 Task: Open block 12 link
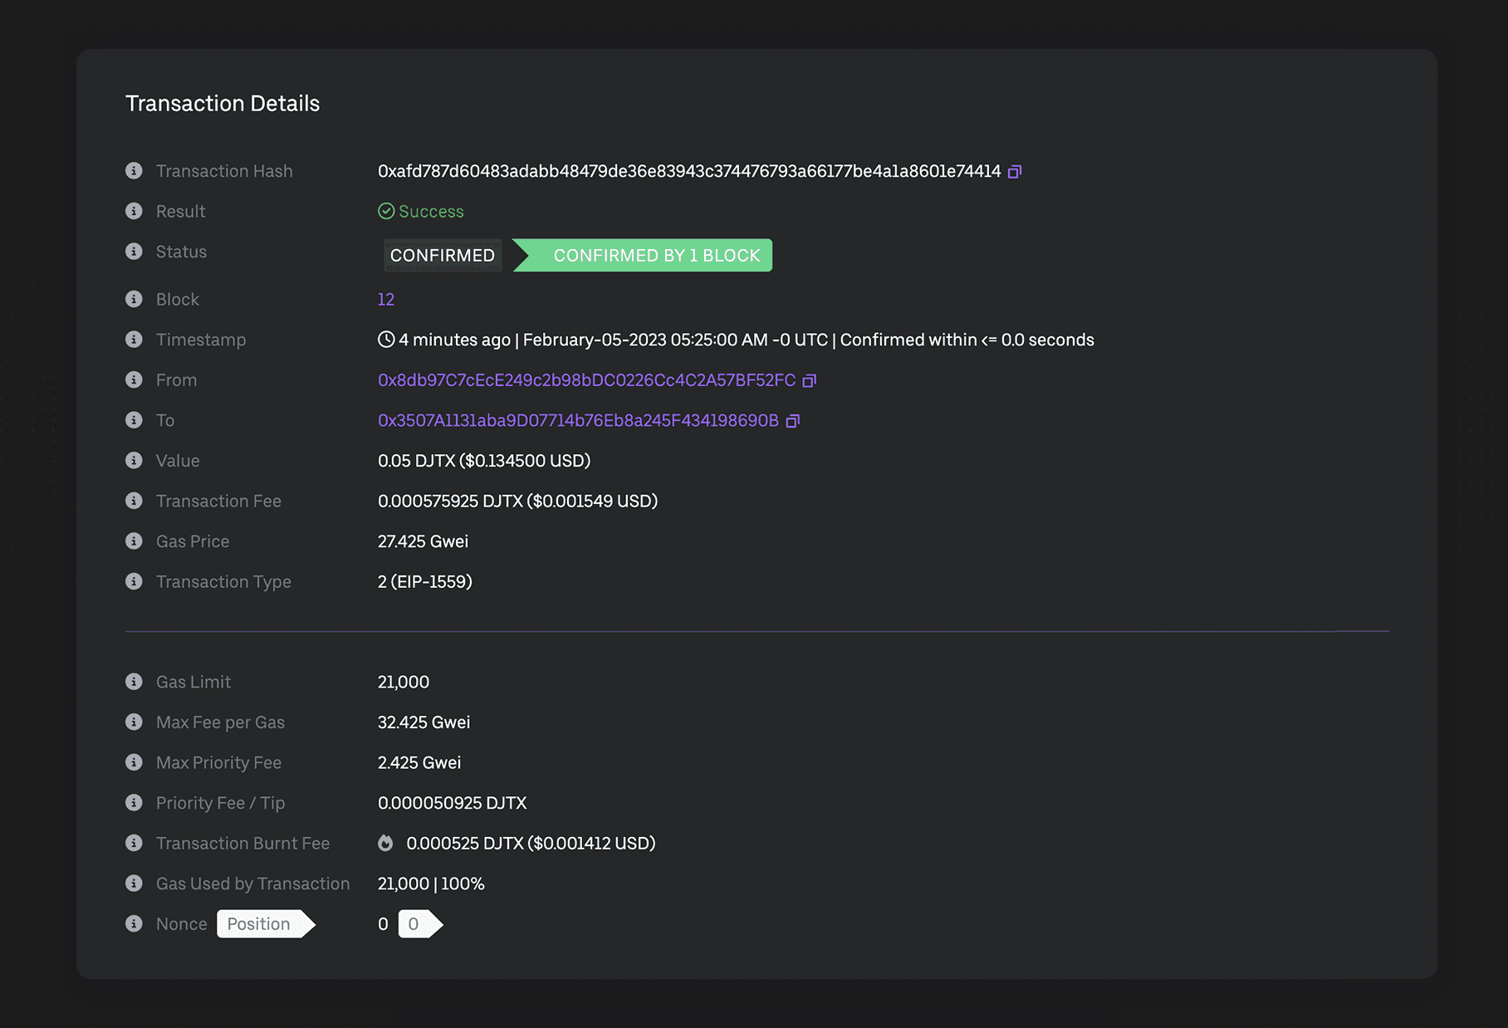coord(386,300)
